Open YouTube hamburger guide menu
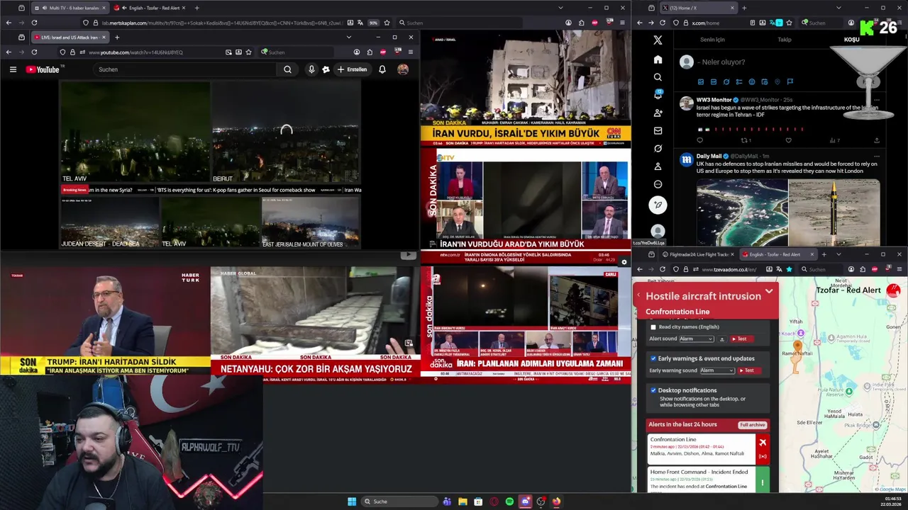The image size is (908, 510). click(13, 69)
